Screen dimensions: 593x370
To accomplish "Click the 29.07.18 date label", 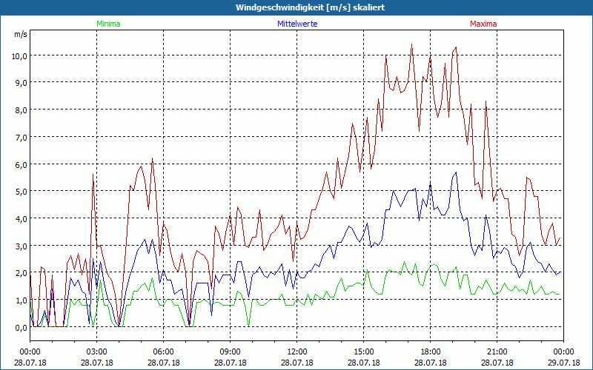I will tap(563, 363).
